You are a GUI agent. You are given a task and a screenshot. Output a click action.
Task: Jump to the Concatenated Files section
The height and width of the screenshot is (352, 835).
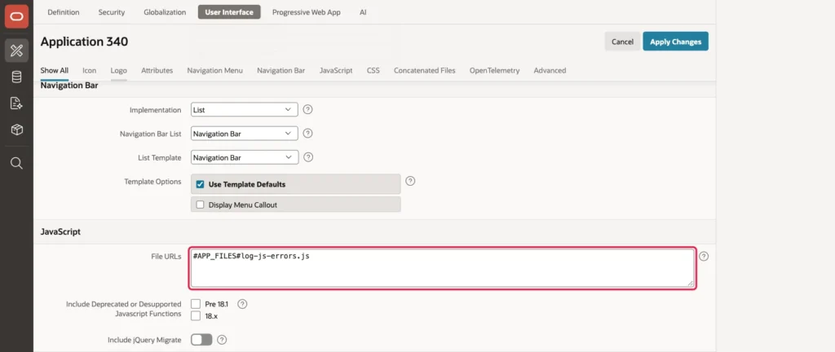click(x=424, y=70)
